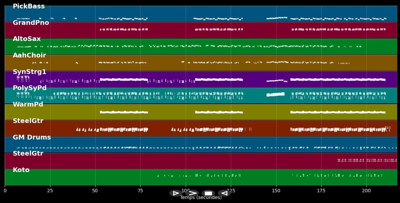Click the rightmost left-pointing triangle button
This screenshot has height=203, width=400.
(x=224, y=193)
